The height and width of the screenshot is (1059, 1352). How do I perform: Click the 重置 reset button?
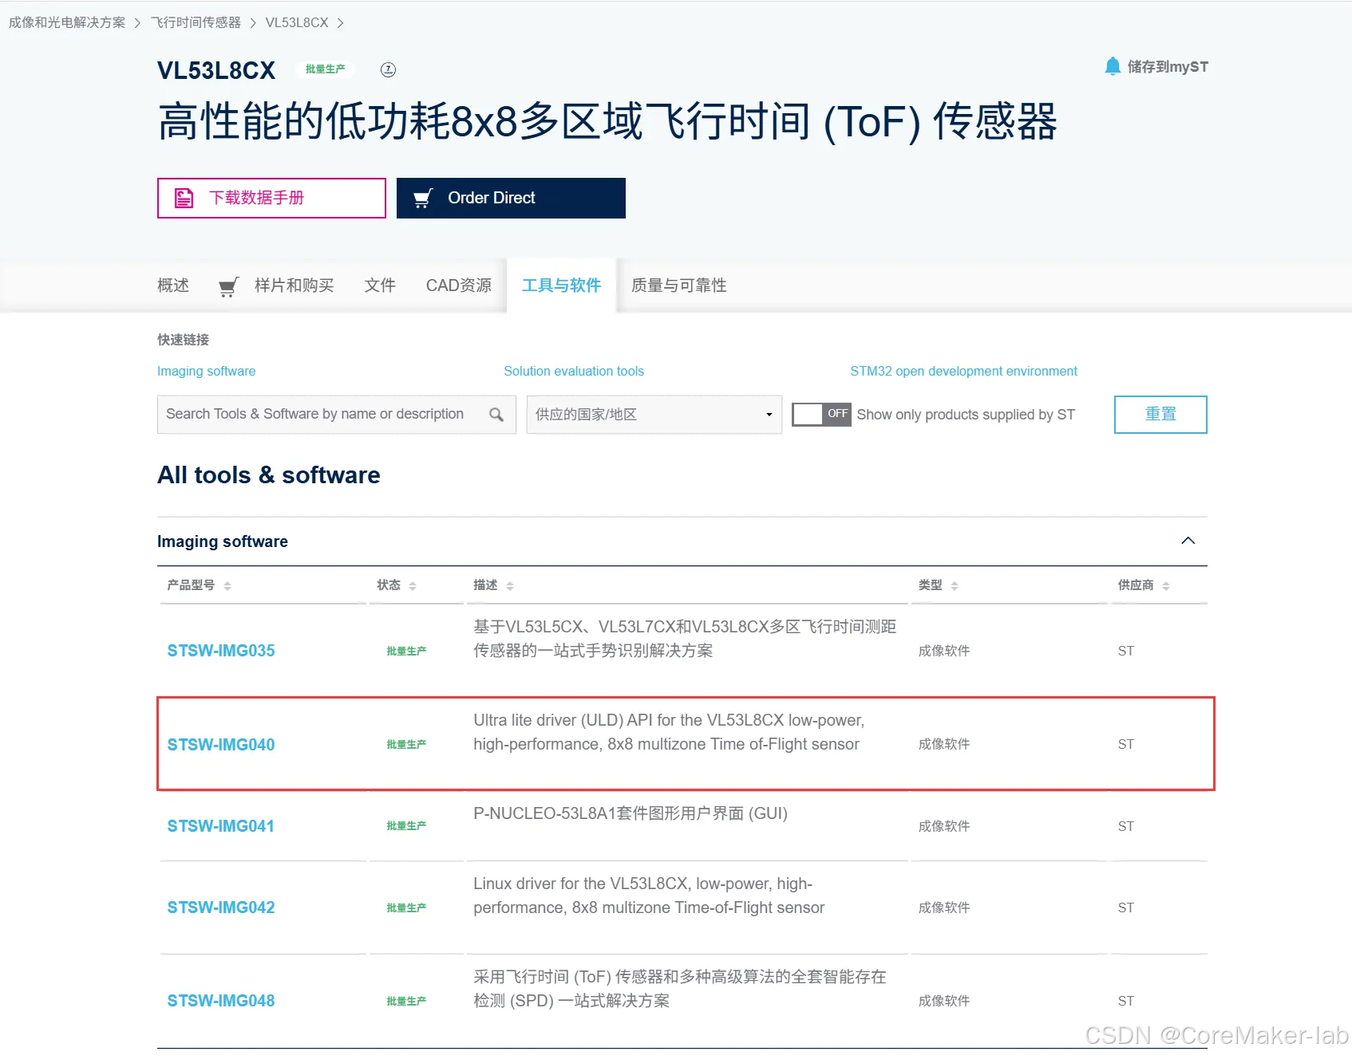(x=1160, y=415)
